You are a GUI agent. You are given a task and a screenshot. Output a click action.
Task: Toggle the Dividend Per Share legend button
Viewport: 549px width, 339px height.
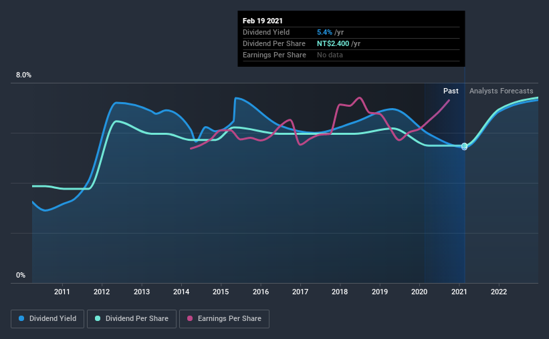132,319
